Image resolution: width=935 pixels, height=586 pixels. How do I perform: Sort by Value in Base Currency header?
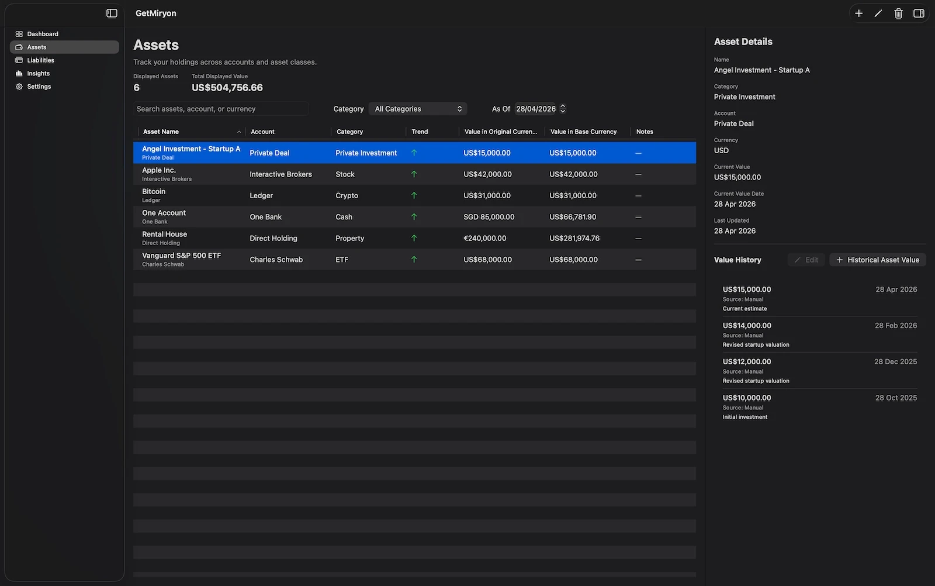tap(587, 132)
